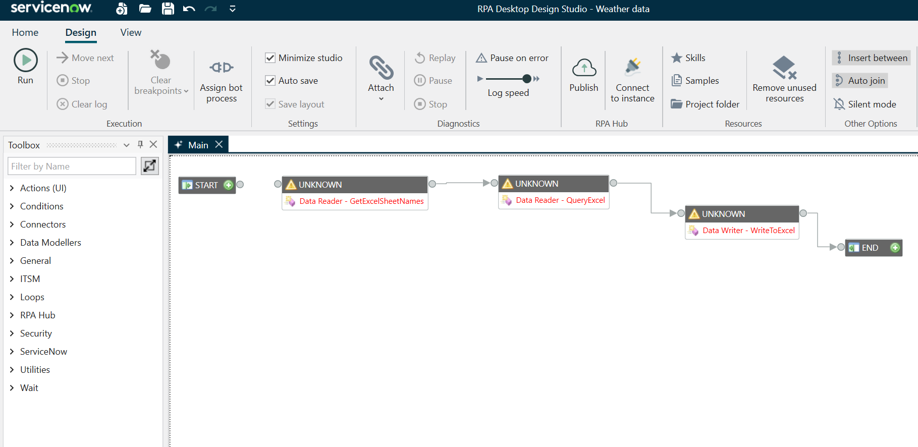The height and width of the screenshot is (447, 918).
Task: Toggle Pause on error
Action: 512,58
